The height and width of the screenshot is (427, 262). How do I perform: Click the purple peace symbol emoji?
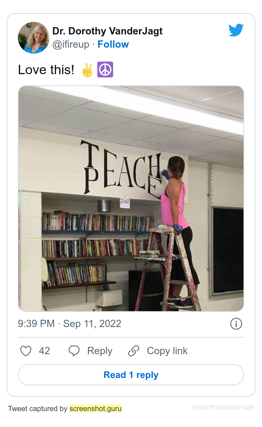pos(105,70)
